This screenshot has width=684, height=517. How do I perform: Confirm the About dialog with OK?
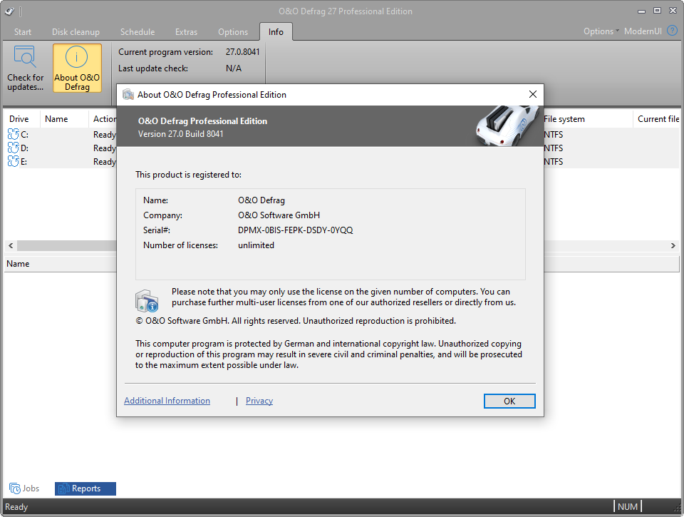tap(509, 401)
